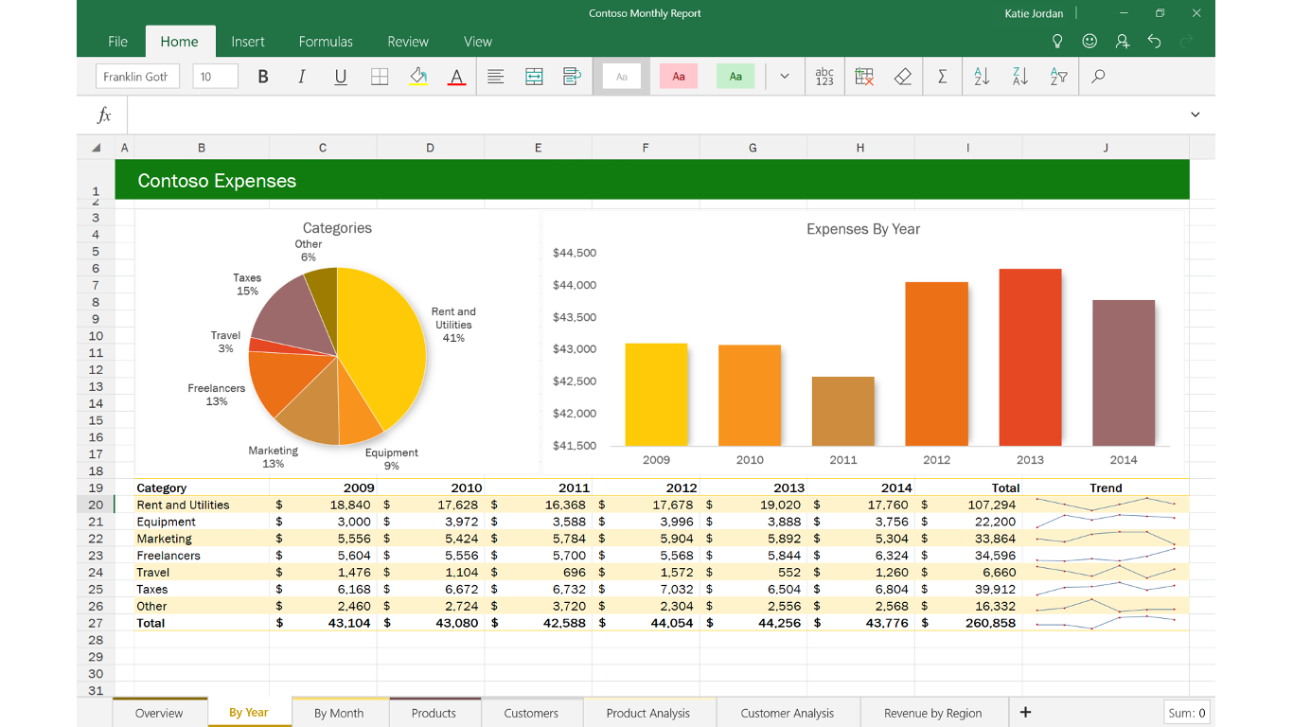The image size is (1293, 727).
Task: Open the font name dropdown
Action: [x=137, y=76]
